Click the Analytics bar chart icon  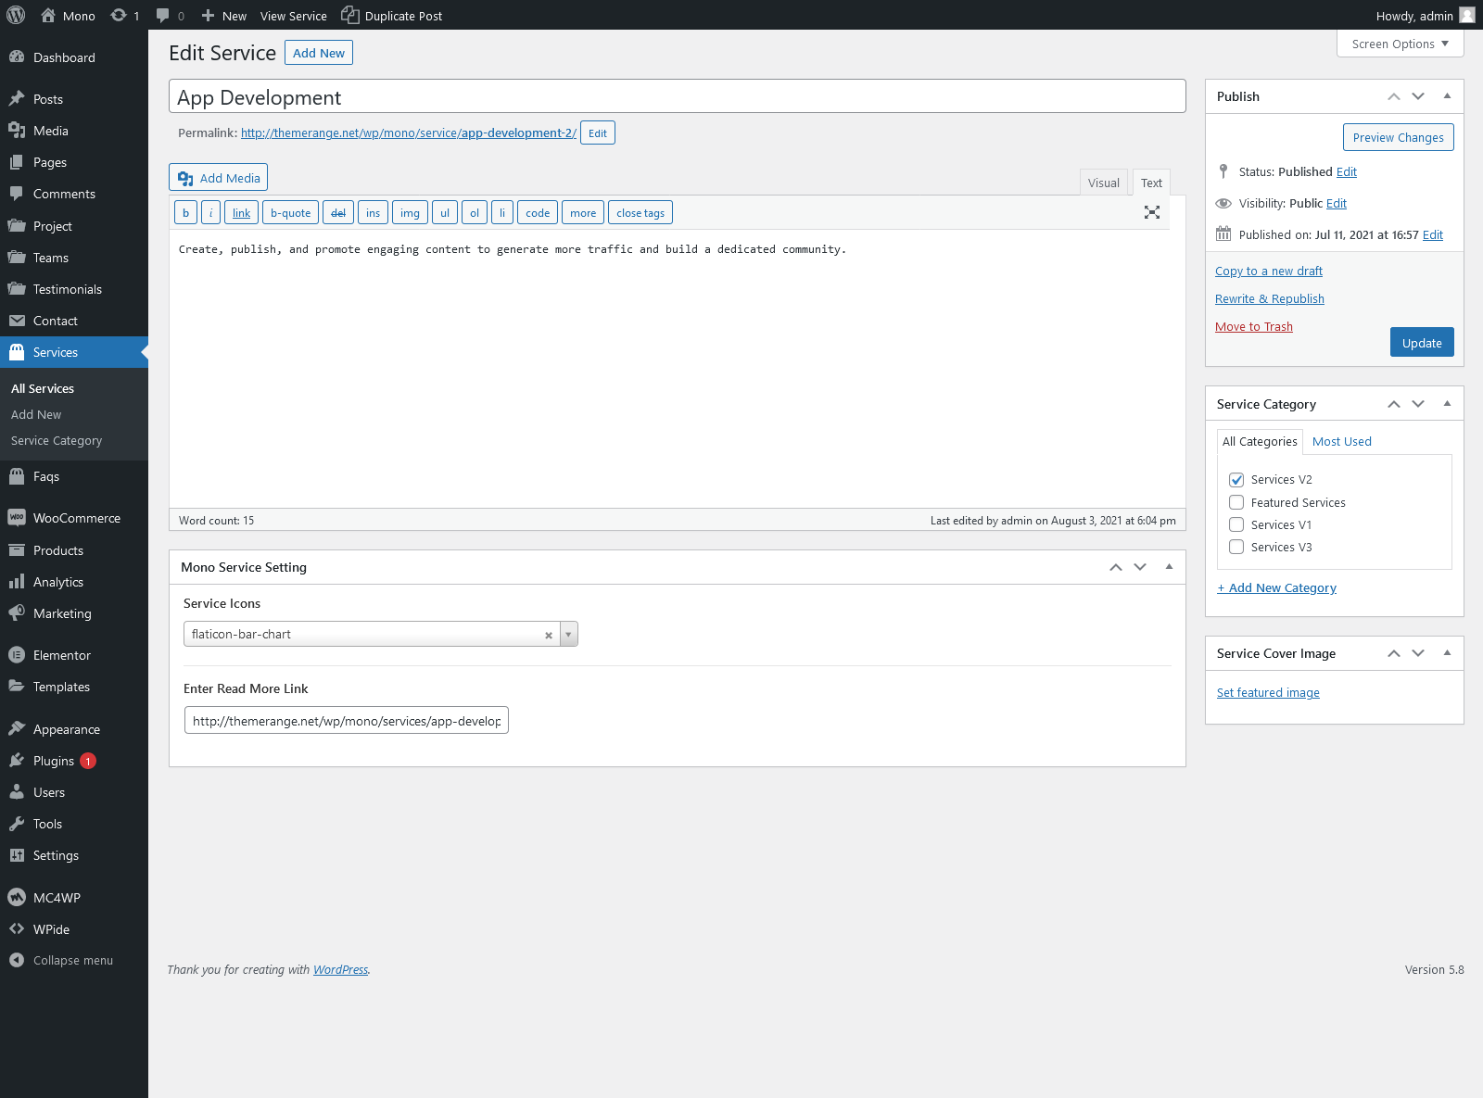17,582
